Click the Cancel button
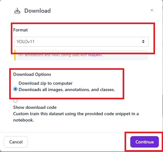The width and height of the screenshot is (163, 152). pos(16,142)
